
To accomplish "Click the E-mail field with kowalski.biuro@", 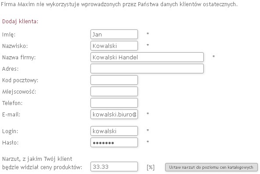I will pyautogui.click(x=114, y=114).
